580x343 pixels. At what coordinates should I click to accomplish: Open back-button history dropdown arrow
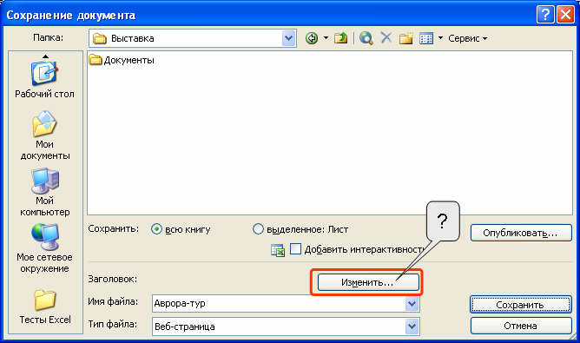point(326,38)
